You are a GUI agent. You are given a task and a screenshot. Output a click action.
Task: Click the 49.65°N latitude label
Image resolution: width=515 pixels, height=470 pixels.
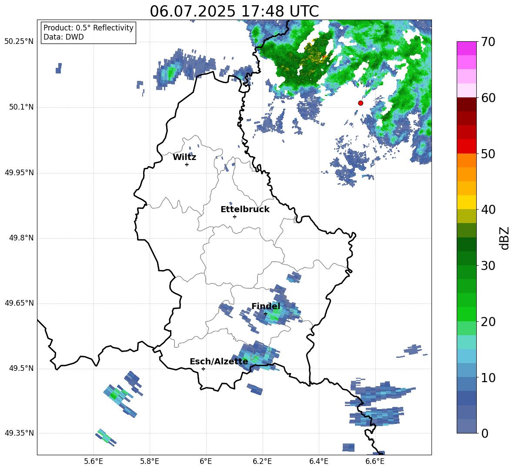click(x=19, y=303)
